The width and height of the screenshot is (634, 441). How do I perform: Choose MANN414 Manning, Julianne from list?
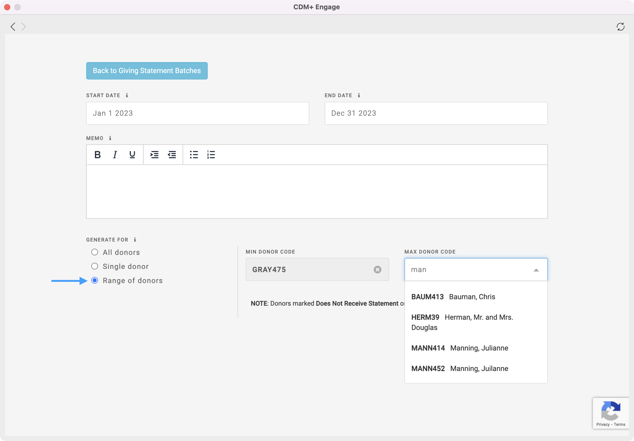pos(460,348)
